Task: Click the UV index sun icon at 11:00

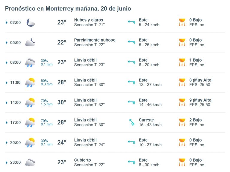Action: 182,82
